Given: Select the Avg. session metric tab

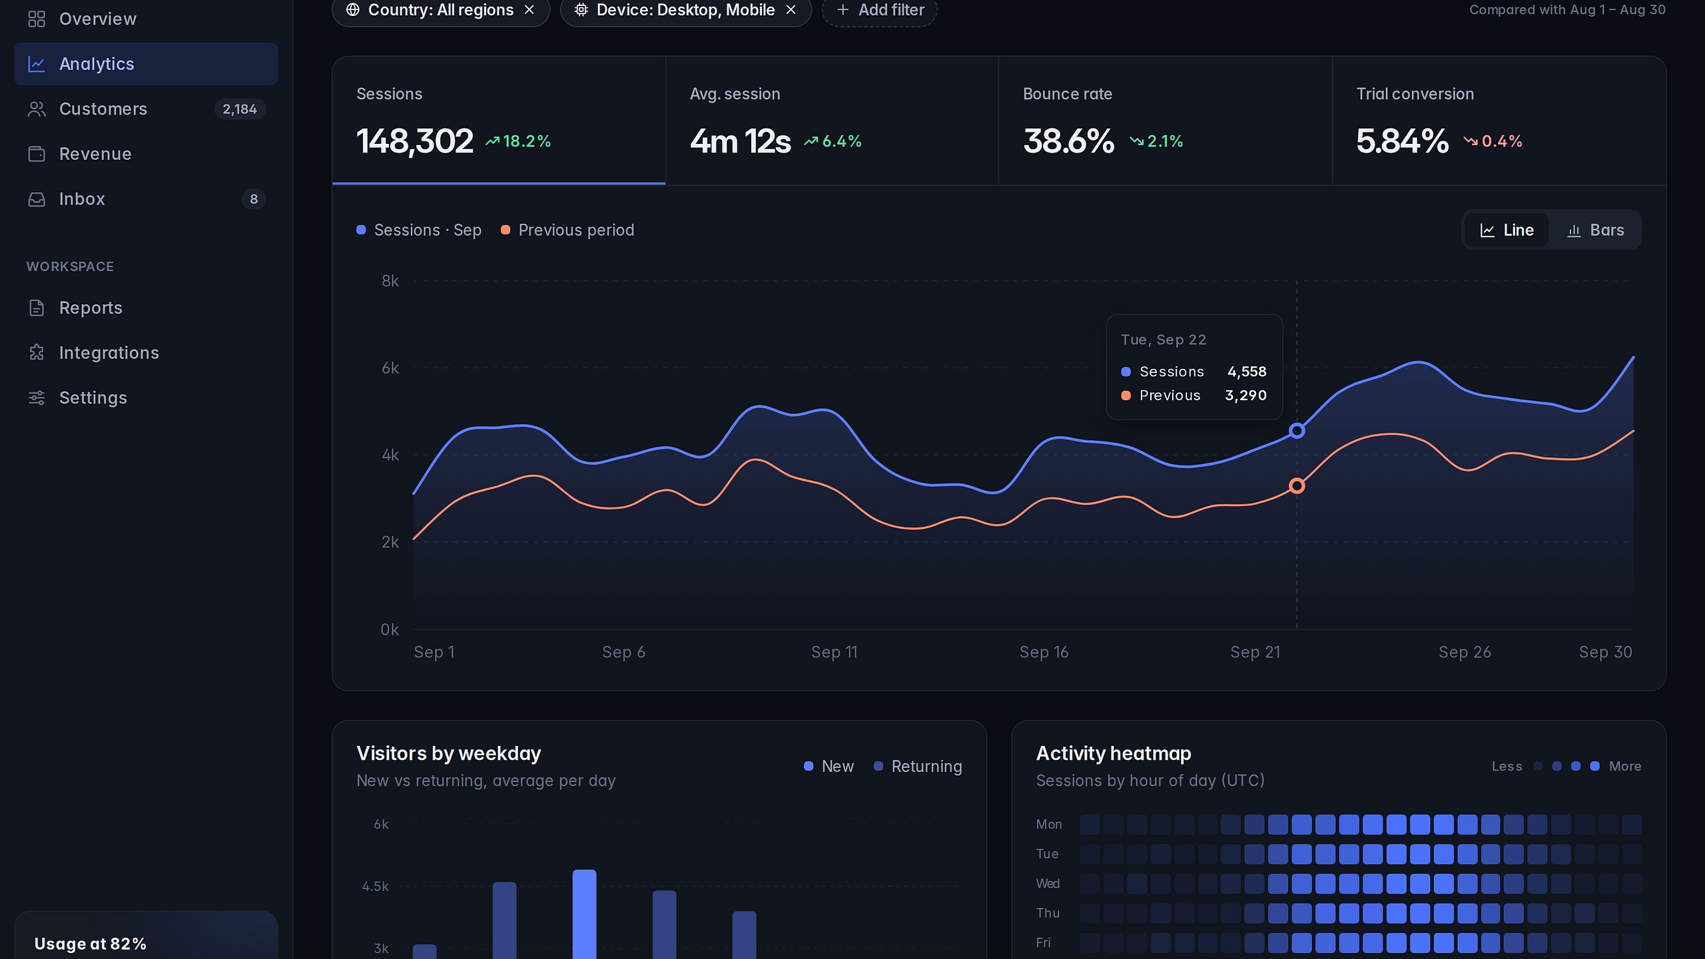Looking at the screenshot, I should click(832, 121).
